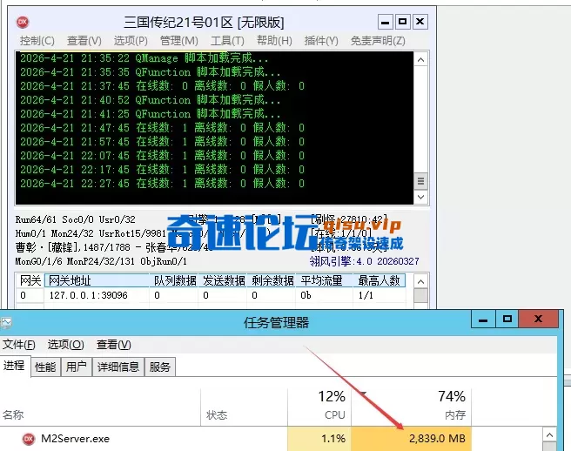Open the 工具(T) menu

227,40
